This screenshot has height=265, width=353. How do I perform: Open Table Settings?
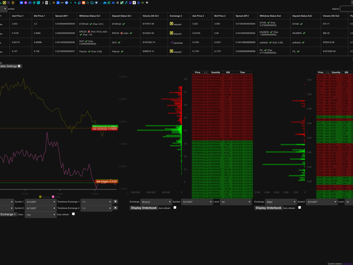[10, 66]
